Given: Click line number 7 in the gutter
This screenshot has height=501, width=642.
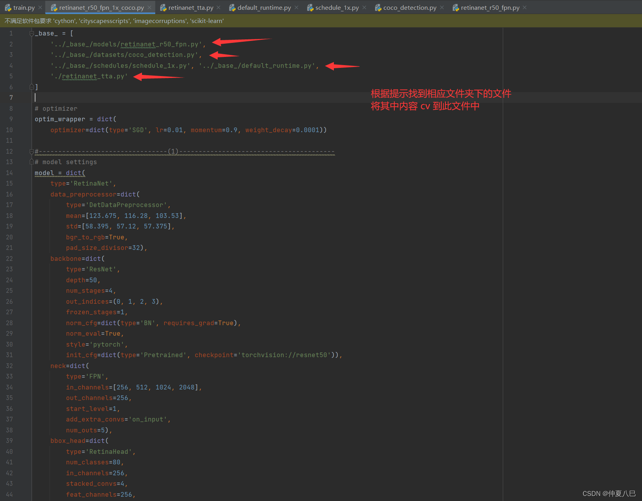Looking at the screenshot, I should coord(11,97).
